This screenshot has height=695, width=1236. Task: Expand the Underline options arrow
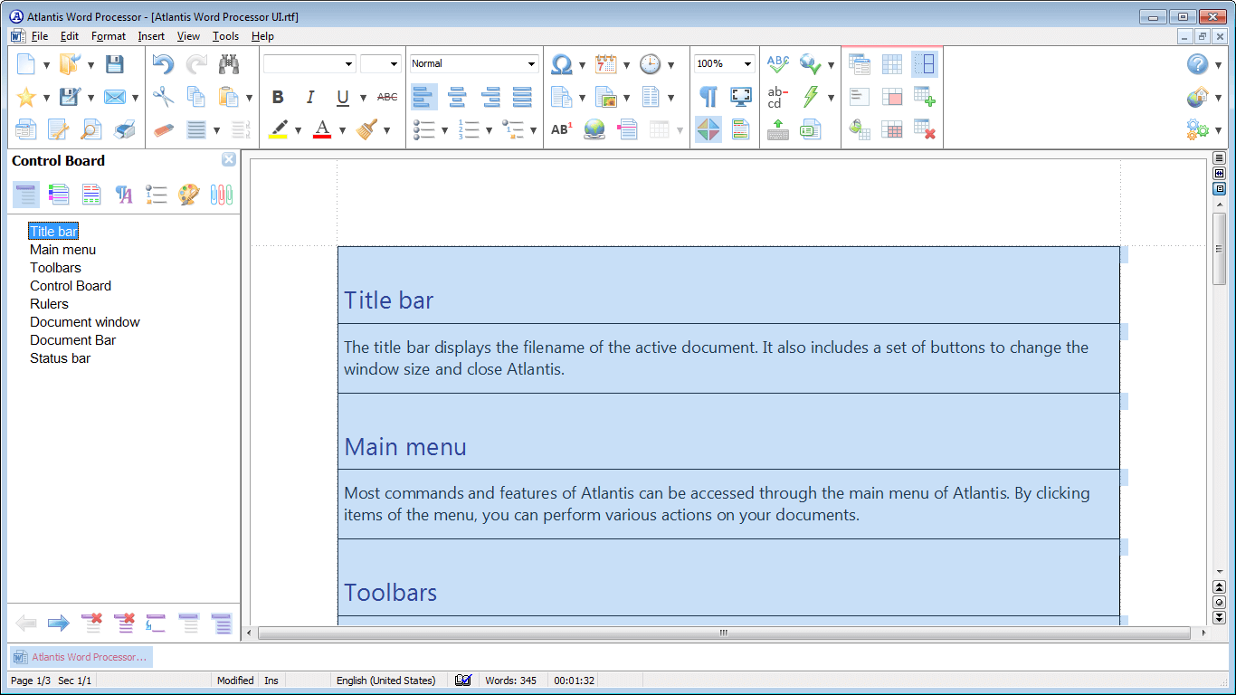[x=363, y=98]
